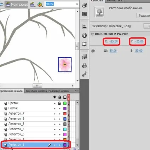Click the magenta outline swatch of Лепесток_3
This screenshot has width=150, height=150.
[x=65, y=134]
